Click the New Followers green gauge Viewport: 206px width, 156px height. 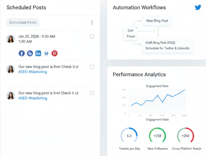coord(157,136)
